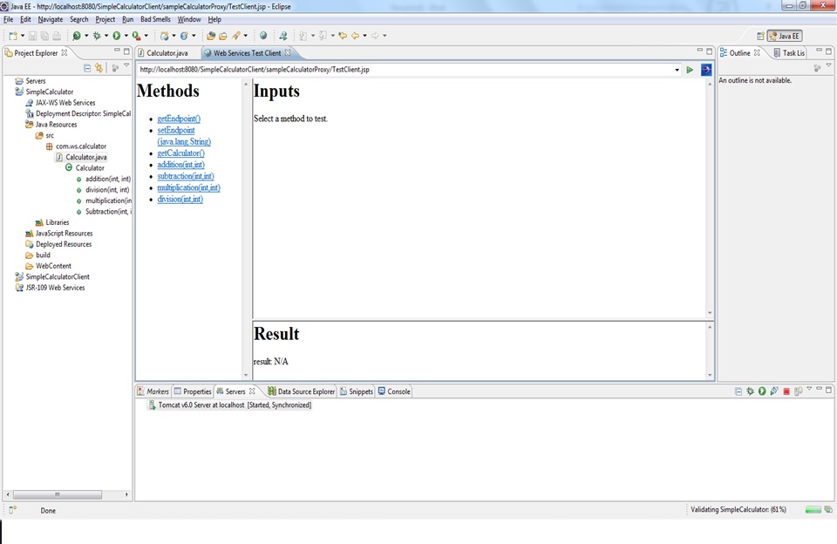Open the File menu
This screenshot has width=837, height=544.
click(x=9, y=19)
